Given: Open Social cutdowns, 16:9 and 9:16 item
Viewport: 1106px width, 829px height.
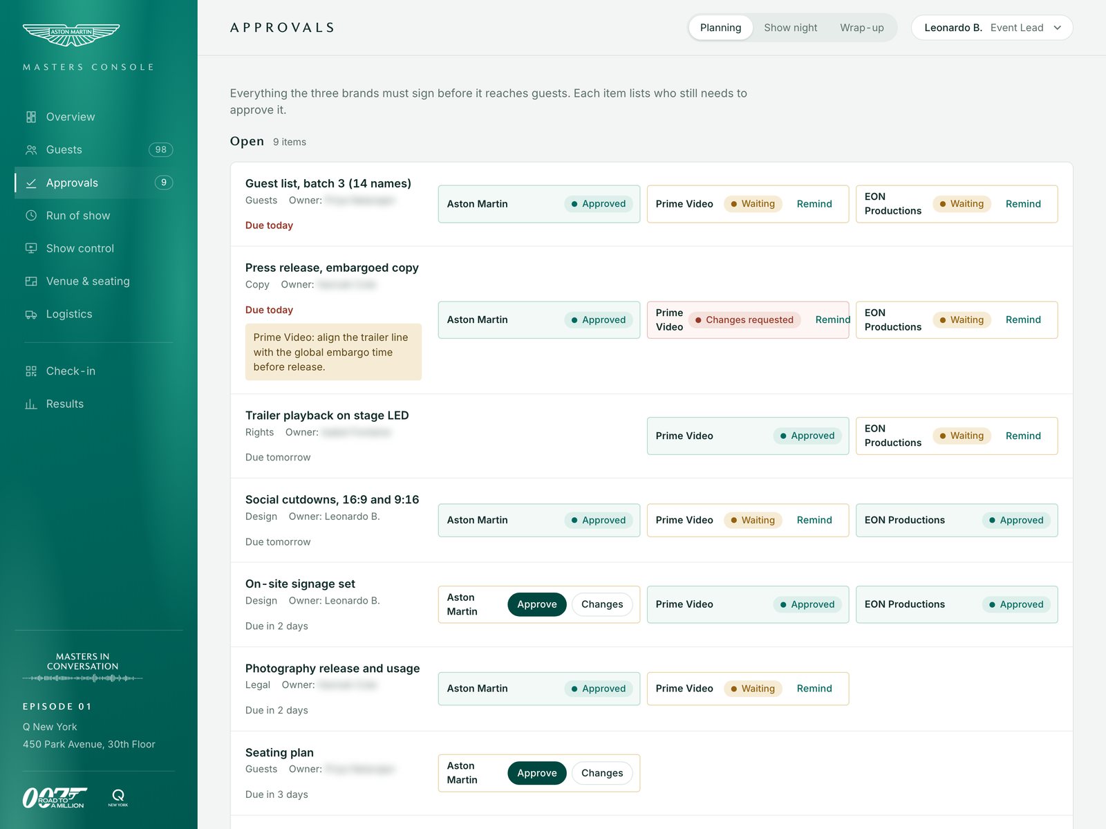Looking at the screenshot, I should coord(332,500).
